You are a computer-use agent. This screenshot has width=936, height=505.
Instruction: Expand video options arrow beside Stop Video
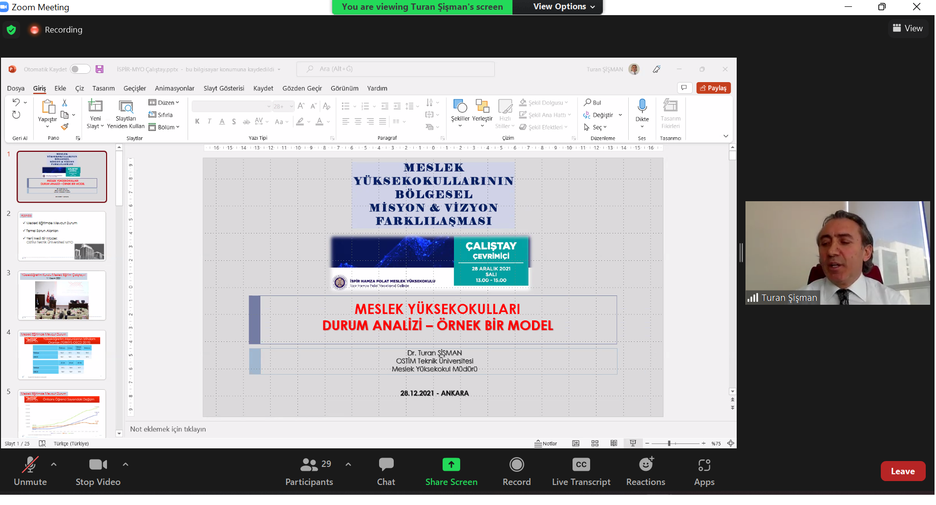[x=126, y=464]
